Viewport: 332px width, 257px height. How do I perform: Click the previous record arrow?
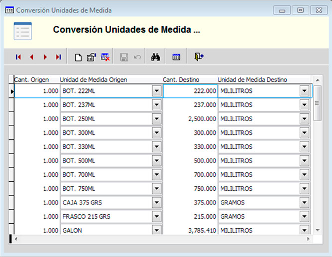coord(31,57)
